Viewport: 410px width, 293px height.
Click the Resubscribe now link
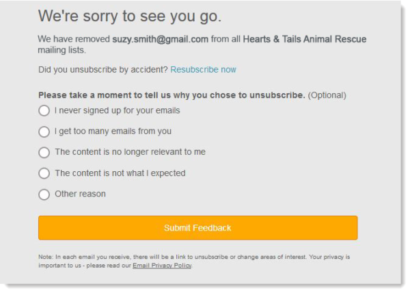pyautogui.click(x=203, y=70)
